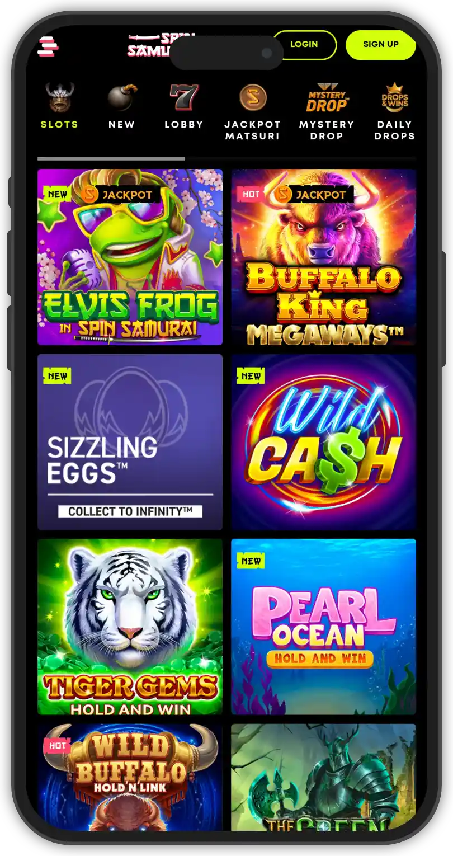The image size is (453, 856).
Task: Switch to the Jackpot Matsuri tab label
Action: (x=253, y=130)
